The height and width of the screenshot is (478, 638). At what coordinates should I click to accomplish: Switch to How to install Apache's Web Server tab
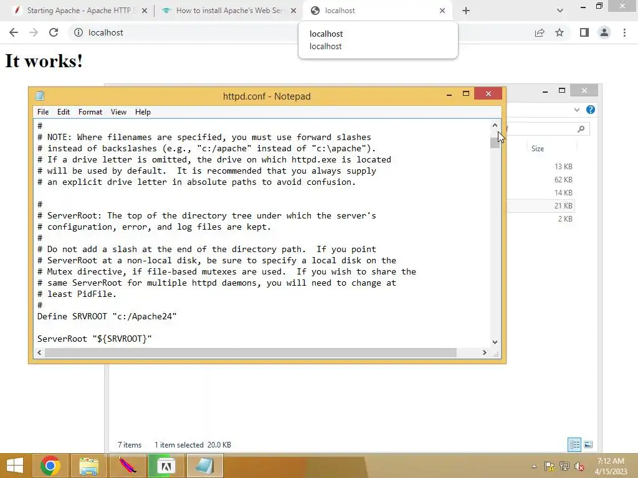pyautogui.click(x=228, y=11)
